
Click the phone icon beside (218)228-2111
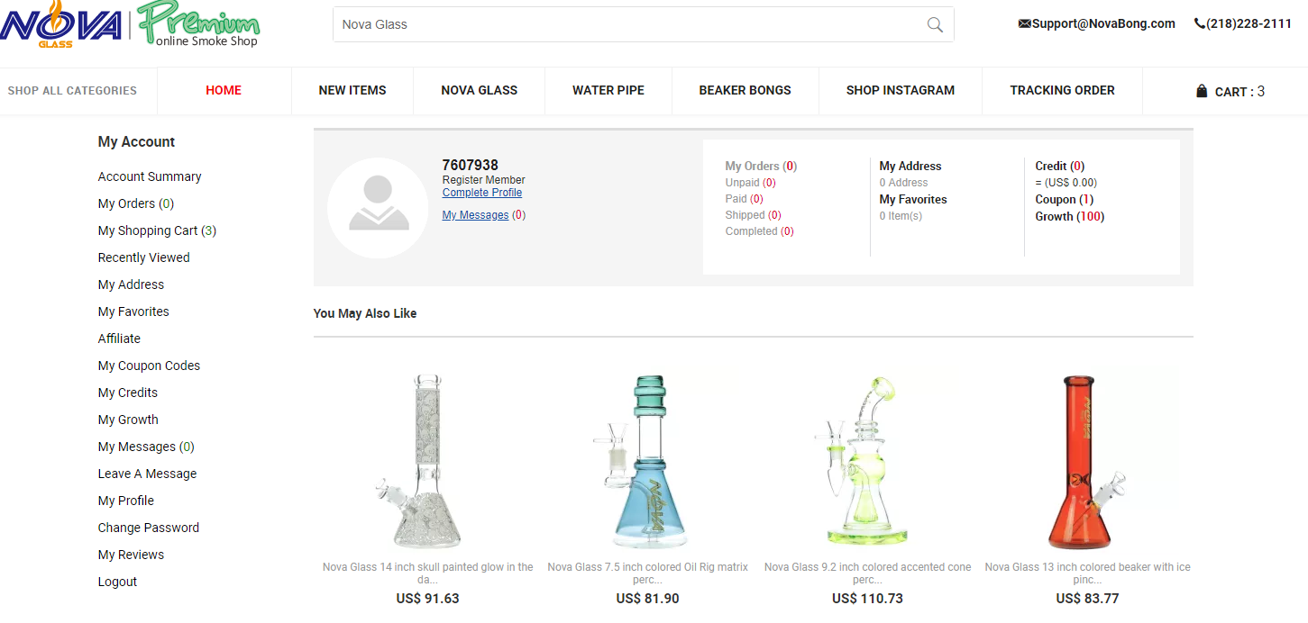pos(1199,24)
